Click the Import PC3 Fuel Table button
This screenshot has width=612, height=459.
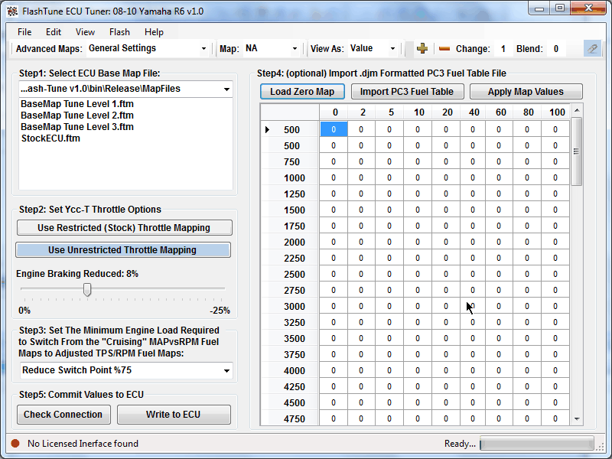point(407,92)
